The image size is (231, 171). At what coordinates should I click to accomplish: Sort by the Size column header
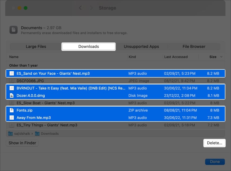[213, 57]
